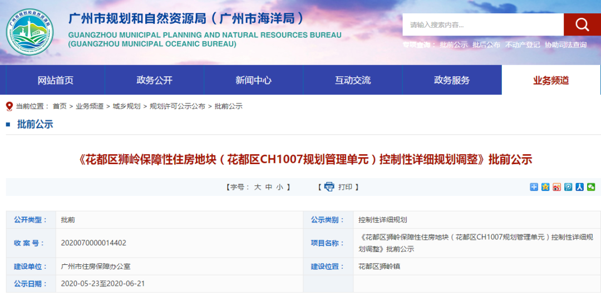This screenshot has height=301, width=601.
Task: Open 协助司法查询 quick link
Action: point(565,45)
